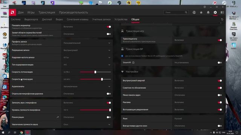Switch to Сочетания клавиш tab

pyautogui.click(x=78, y=19)
